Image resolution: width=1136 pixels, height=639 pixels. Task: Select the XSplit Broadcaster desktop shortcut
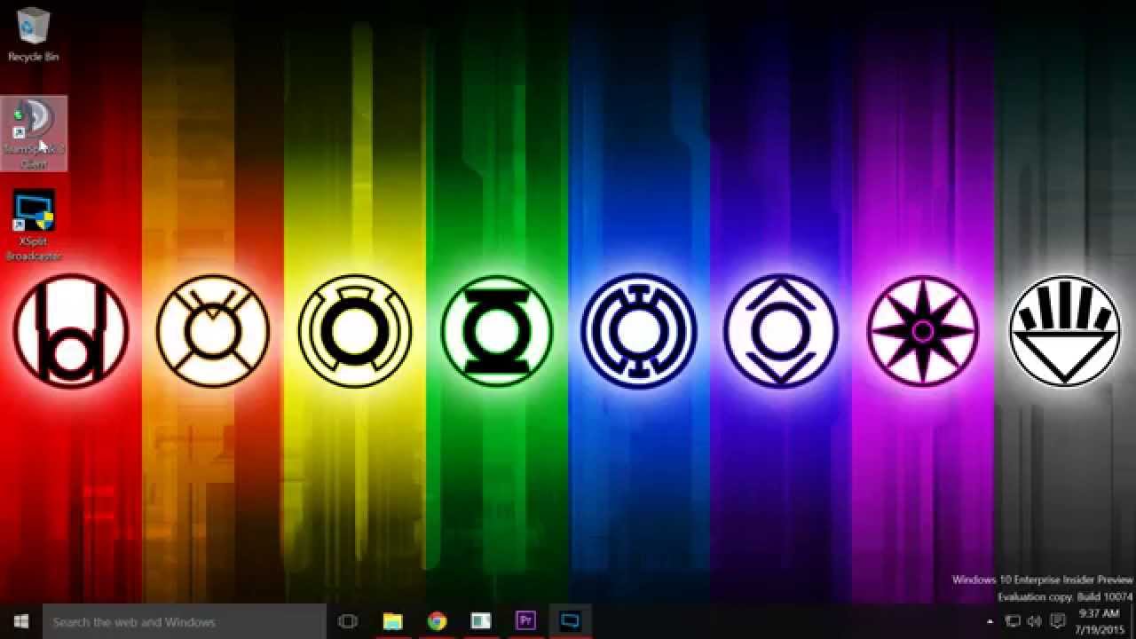[34, 225]
